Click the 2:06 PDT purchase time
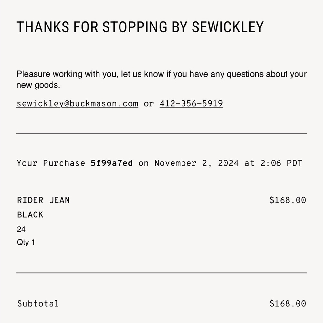323x323 pixels. [281, 163]
